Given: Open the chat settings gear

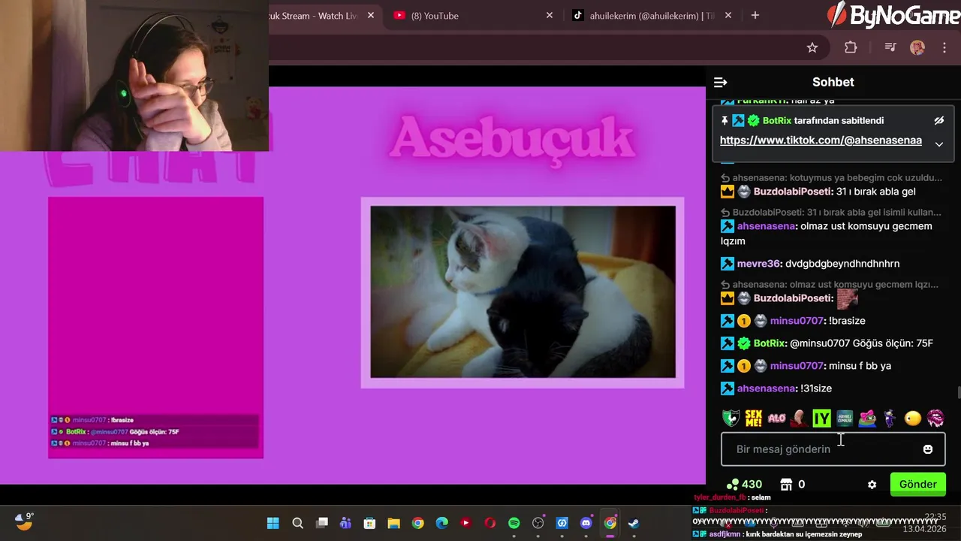Looking at the screenshot, I should point(872,485).
